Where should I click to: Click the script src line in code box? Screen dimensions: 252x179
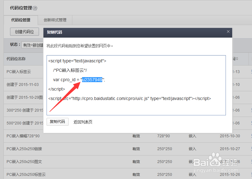point(130,98)
